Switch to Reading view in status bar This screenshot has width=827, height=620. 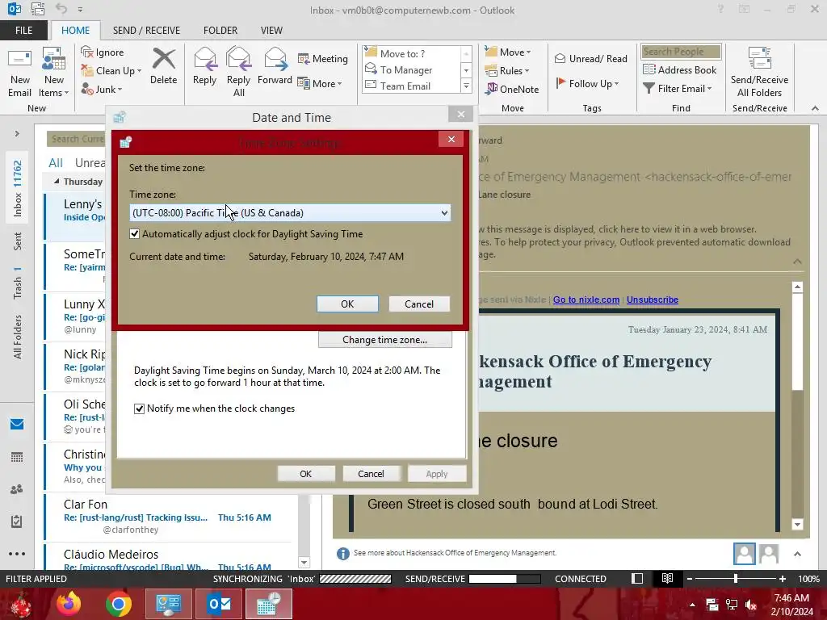[667, 578]
